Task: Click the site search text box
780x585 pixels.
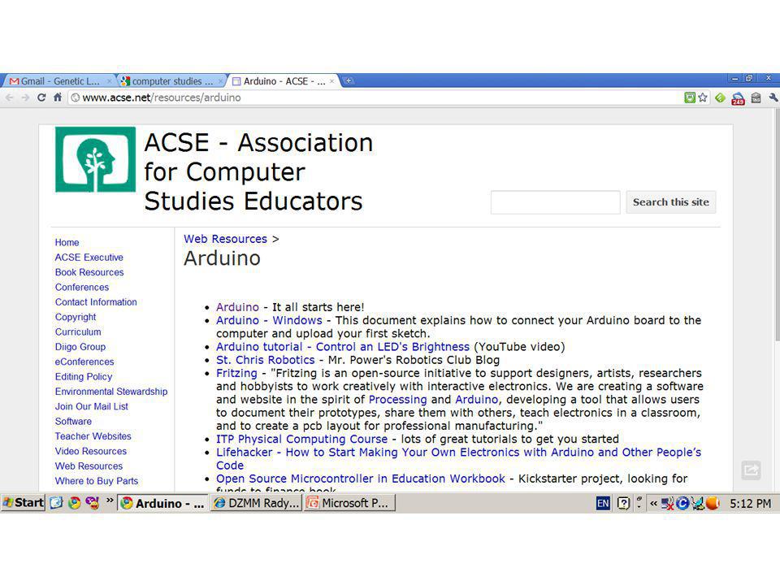Action: (555, 202)
